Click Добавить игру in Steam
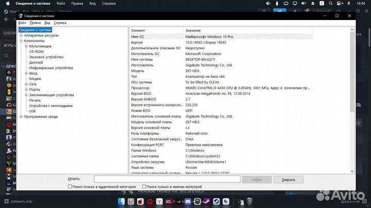The height and width of the screenshot is (208, 371). tap(22, 201)
